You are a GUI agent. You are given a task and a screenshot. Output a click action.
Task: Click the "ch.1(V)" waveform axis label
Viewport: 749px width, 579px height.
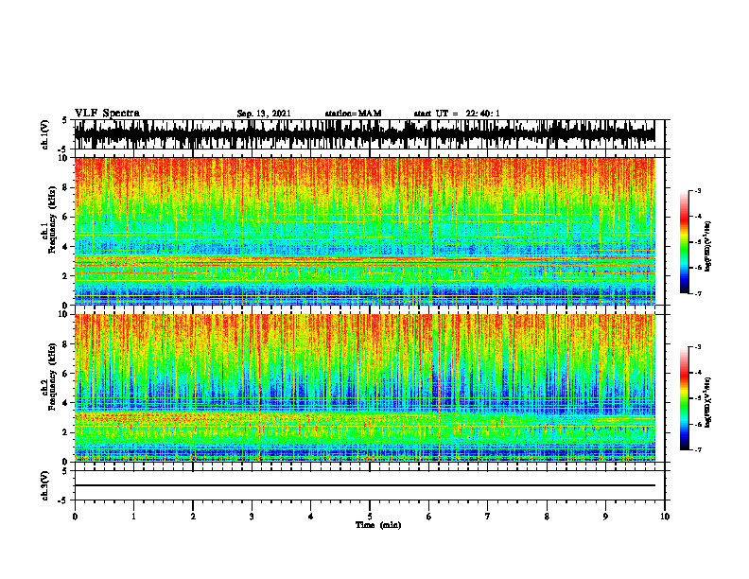[44, 134]
